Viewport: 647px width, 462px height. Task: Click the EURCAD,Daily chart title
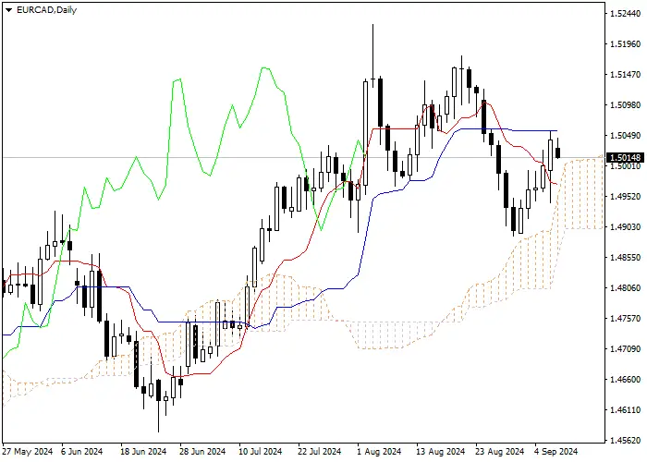pos(46,10)
